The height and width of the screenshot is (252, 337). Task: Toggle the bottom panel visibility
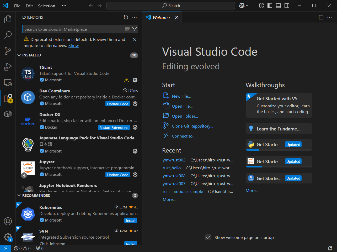coord(278,6)
